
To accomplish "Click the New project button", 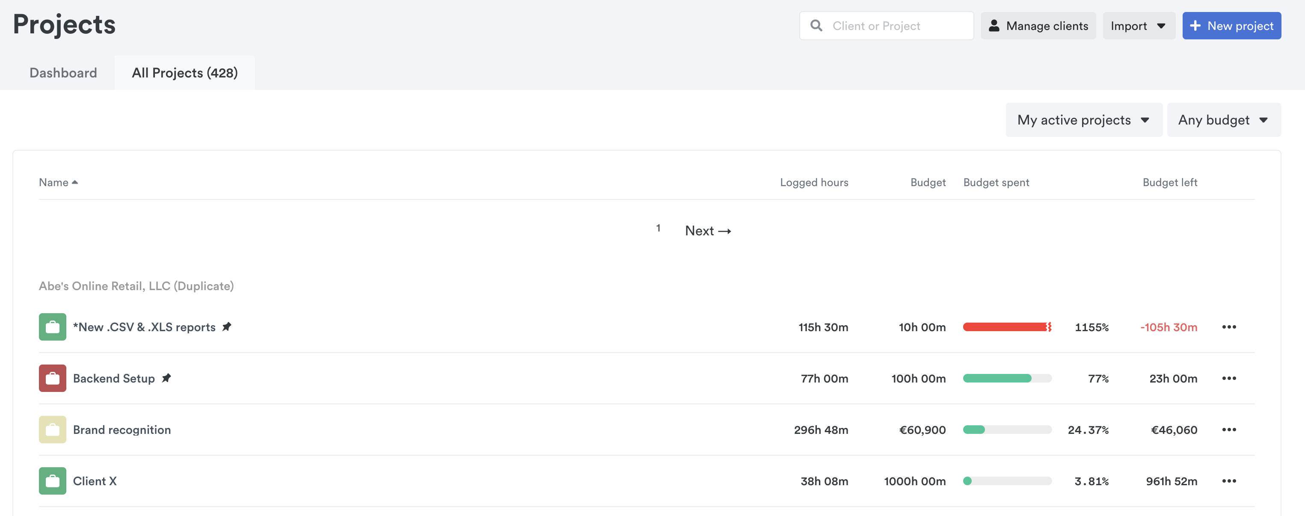I will tap(1231, 26).
